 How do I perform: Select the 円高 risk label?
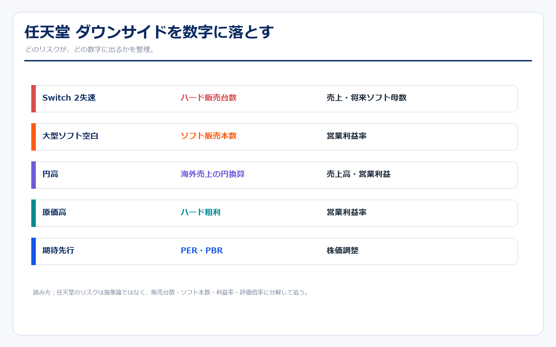(x=50, y=174)
